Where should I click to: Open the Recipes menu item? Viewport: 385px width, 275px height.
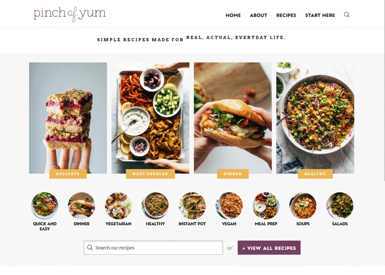pos(286,15)
